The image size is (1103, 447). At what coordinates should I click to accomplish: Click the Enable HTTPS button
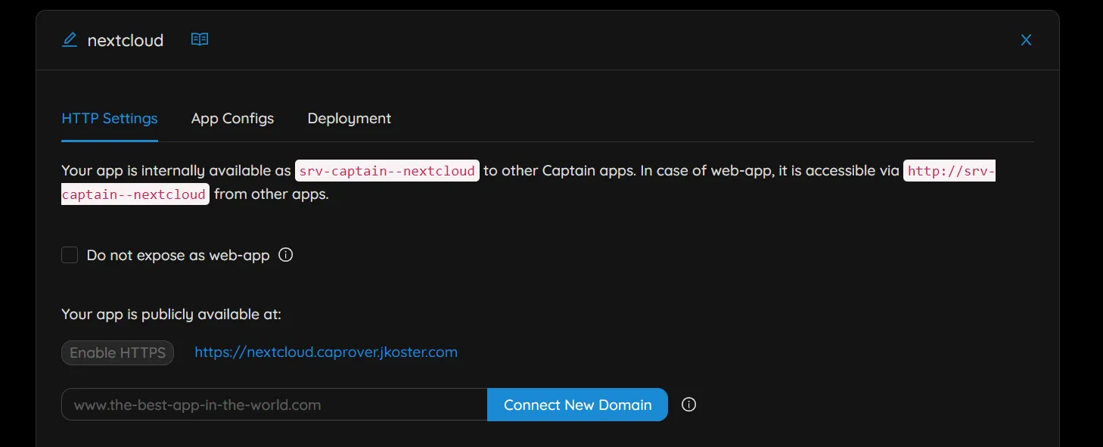(118, 352)
